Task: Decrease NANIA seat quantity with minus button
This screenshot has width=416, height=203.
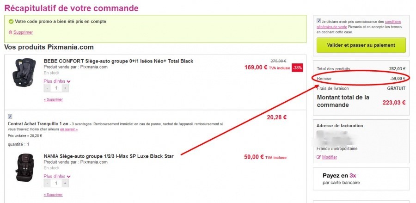Action: point(48,183)
